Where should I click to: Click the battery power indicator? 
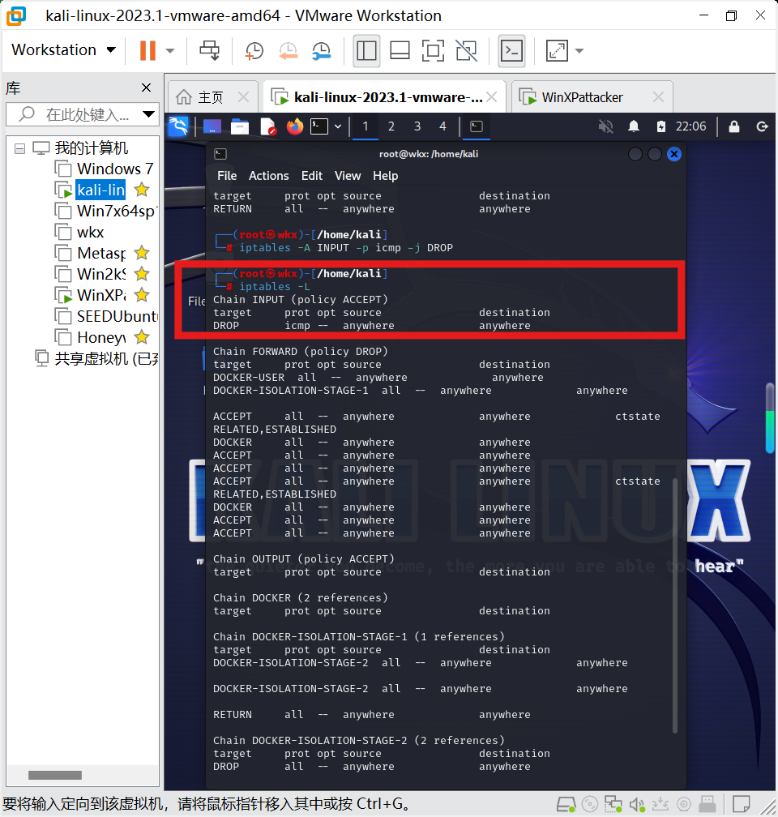click(660, 126)
